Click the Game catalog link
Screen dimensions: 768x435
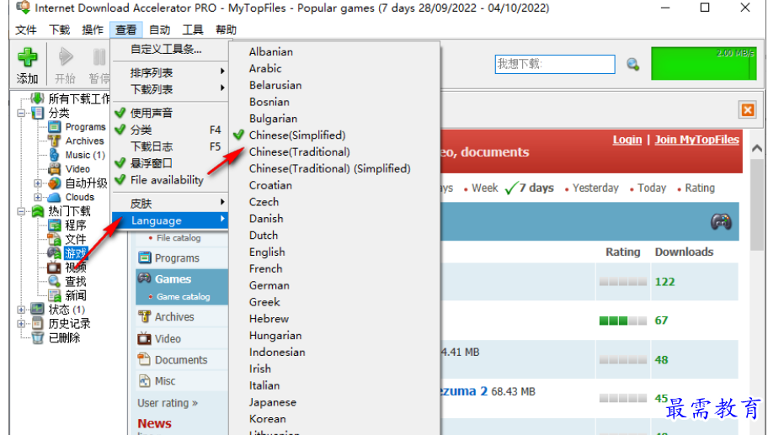[184, 296]
